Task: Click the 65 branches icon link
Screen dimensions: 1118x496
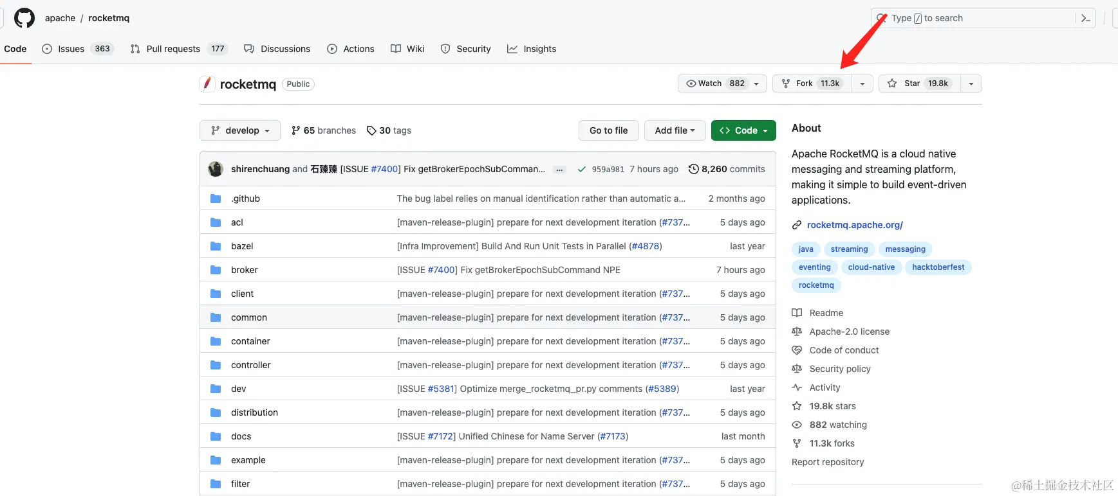Action: [296, 130]
